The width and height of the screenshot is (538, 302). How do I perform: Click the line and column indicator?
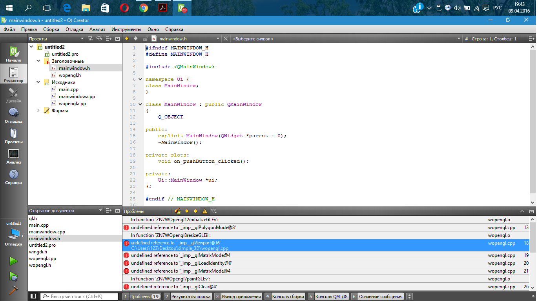click(x=494, y=39)
